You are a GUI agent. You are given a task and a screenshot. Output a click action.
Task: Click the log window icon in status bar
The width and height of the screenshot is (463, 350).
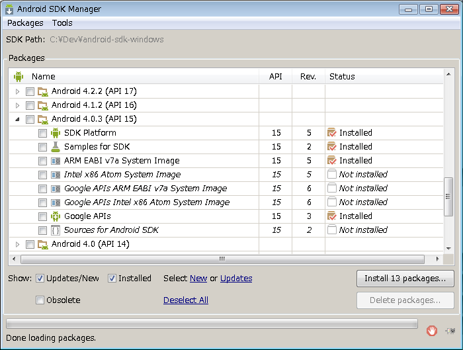coord(450,330)
